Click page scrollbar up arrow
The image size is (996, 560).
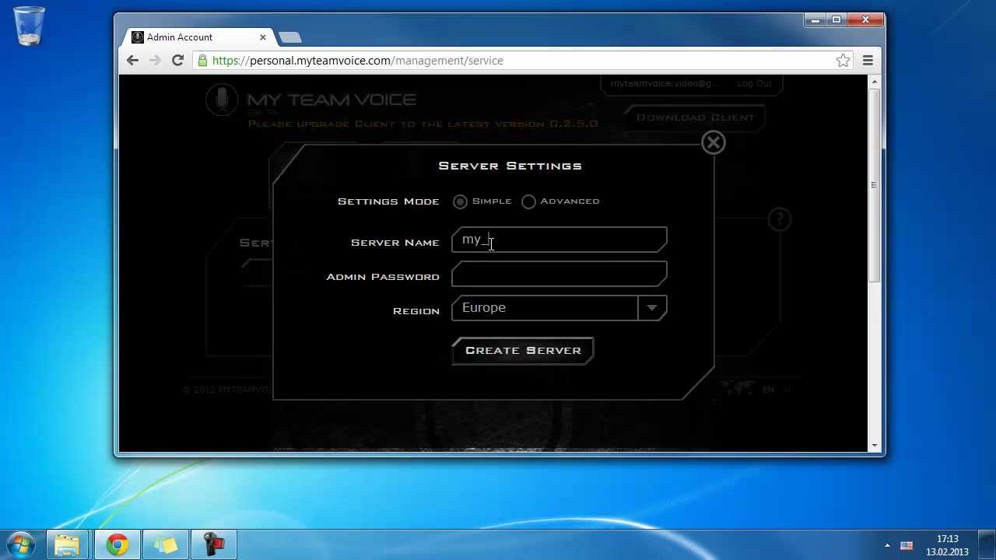tap(875, 82)
